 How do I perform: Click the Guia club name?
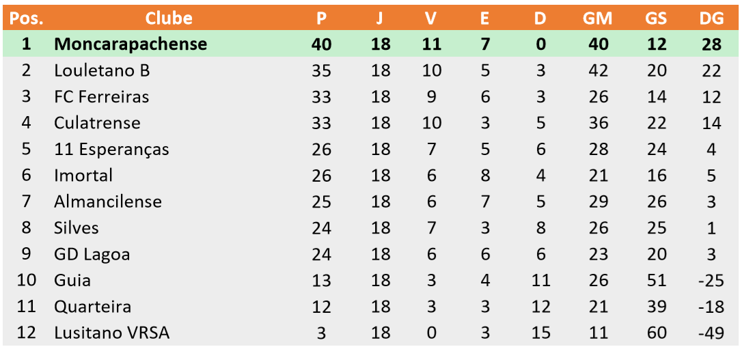[x=72, y=281]
